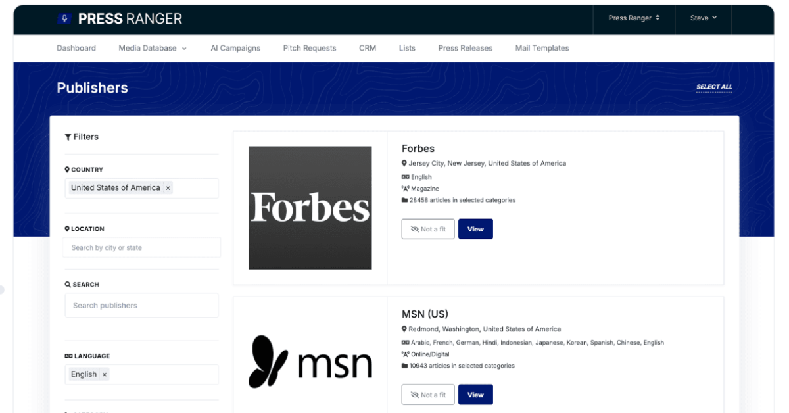
Task: View the Forbes publisher details
Action: point(475,229)
